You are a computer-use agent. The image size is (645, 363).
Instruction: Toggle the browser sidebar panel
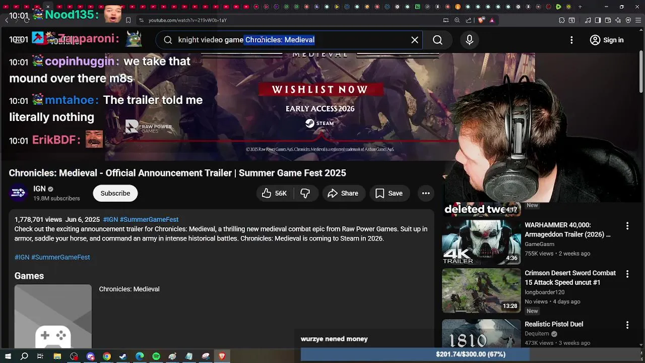pyautogui.click(x=598, y=20)
